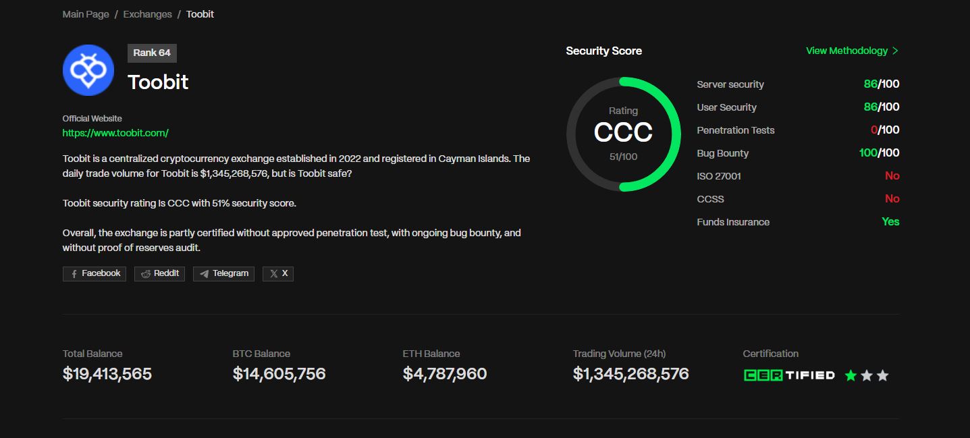Select the ISO 27001 label

(x=719, y=176)
